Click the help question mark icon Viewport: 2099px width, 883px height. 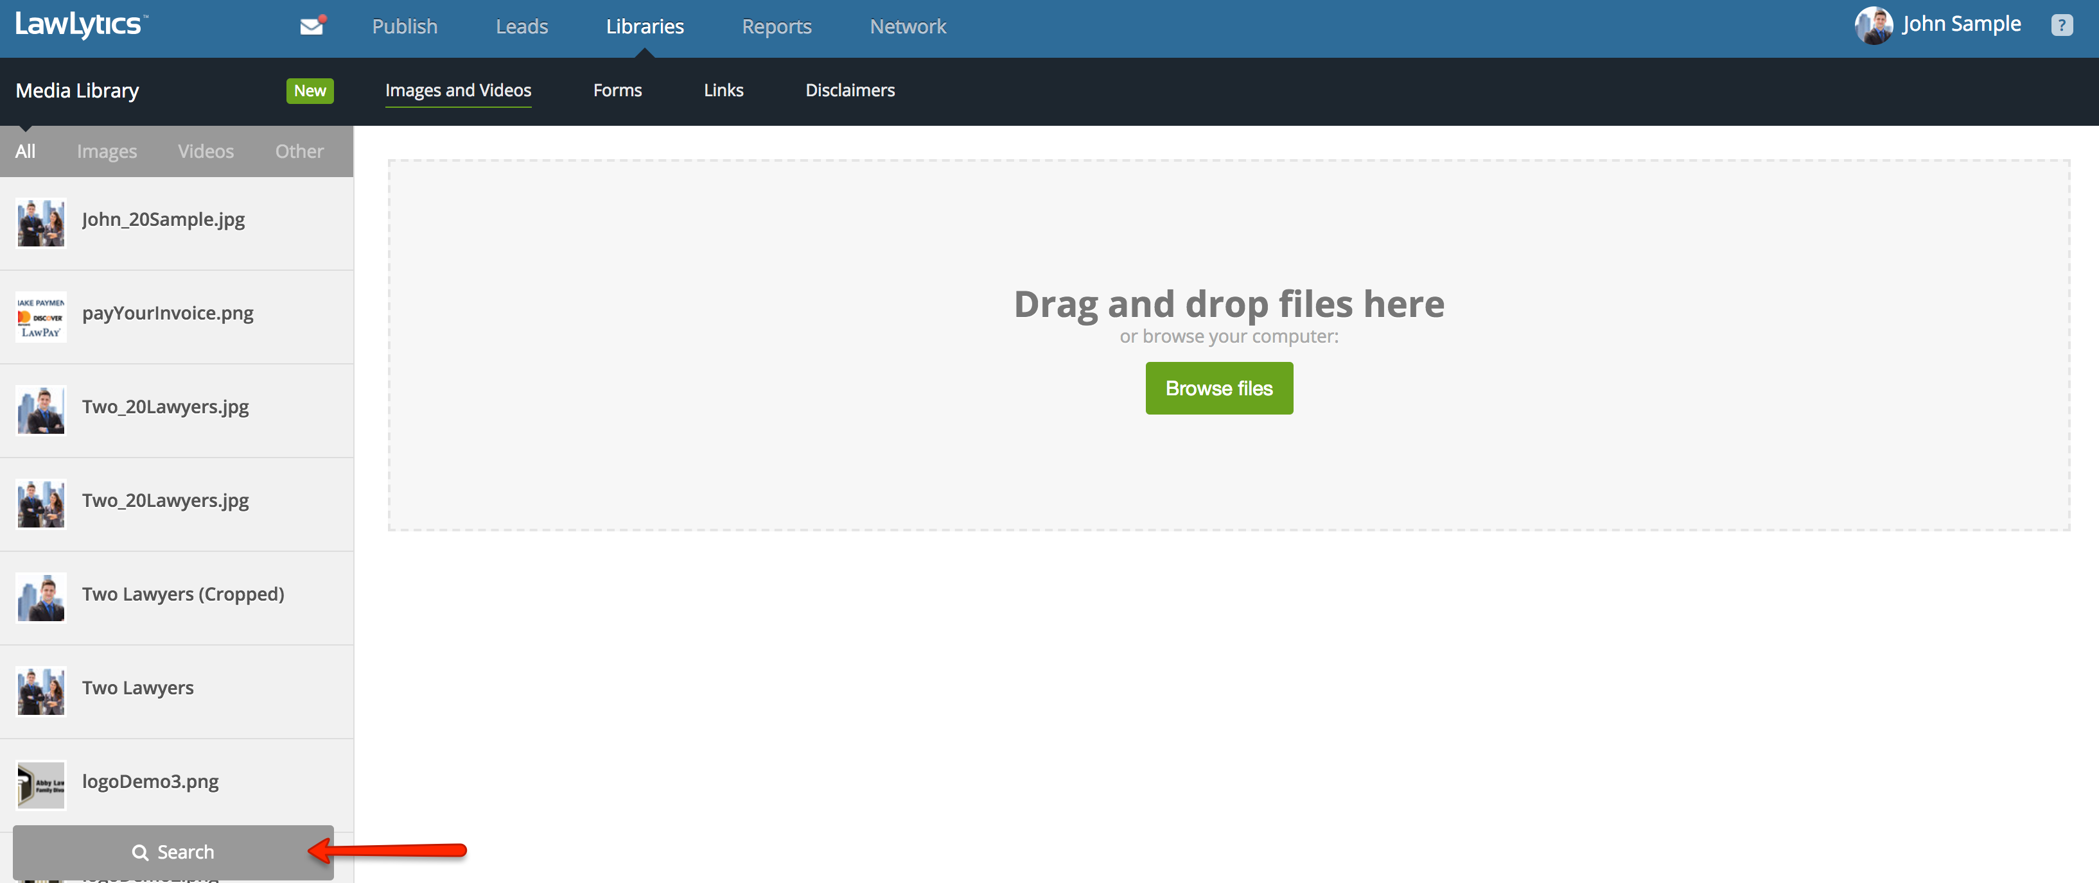[2062, 25]
